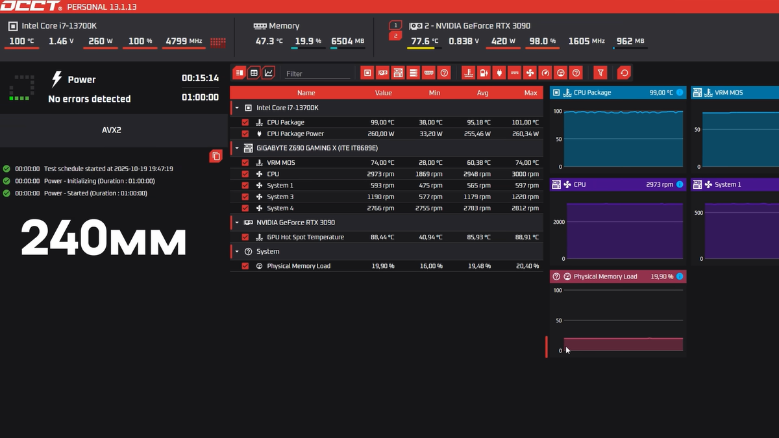This screenshot has width=779, height=438.
Task: Switch to the table-only monitoring view
Action: tap(254, 73)
